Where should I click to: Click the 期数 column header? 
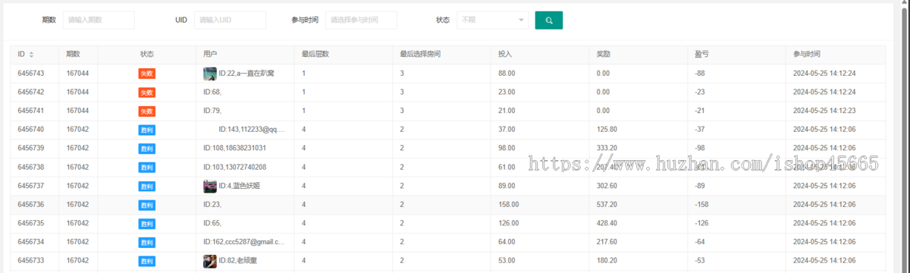(73, 55)
